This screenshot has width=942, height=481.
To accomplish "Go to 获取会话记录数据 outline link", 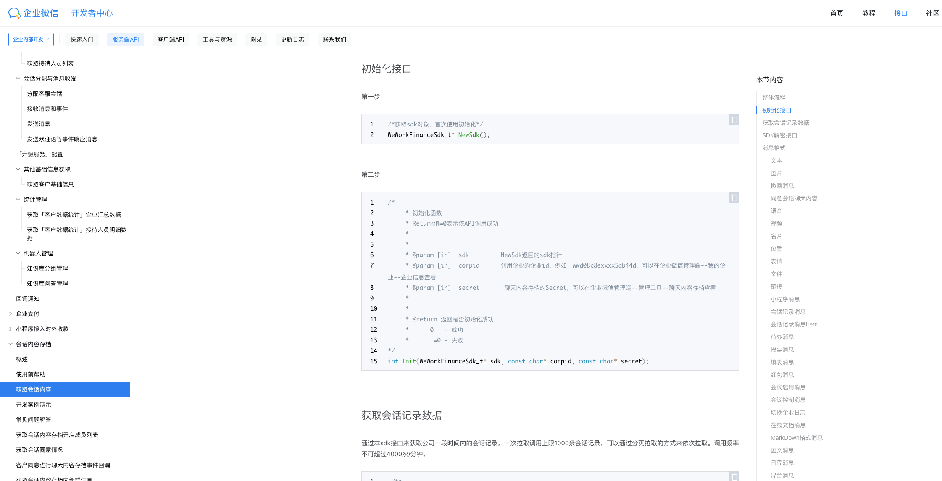I will [x=785, y=123].
